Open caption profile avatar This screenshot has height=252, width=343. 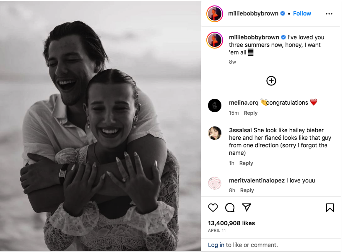tap(215, 40)
